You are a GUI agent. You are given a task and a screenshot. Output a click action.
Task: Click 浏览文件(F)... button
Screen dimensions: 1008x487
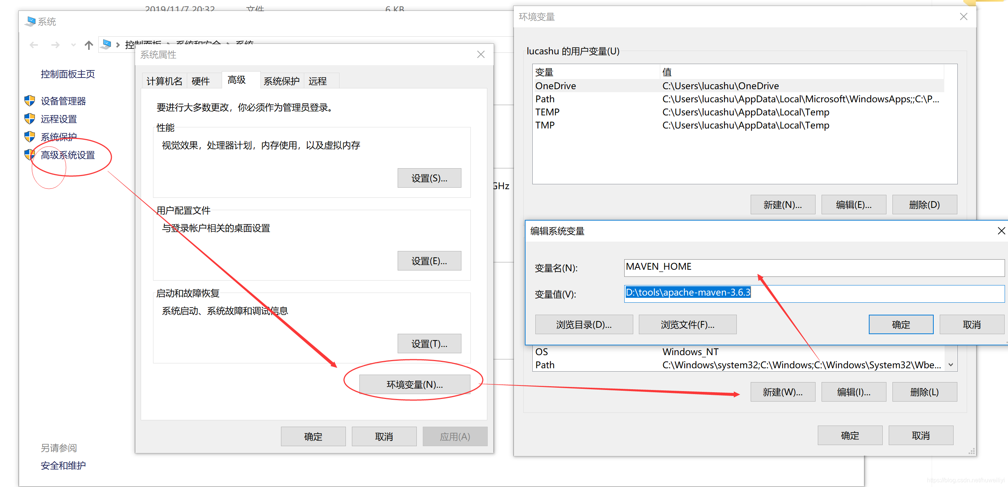pos(688,324)
